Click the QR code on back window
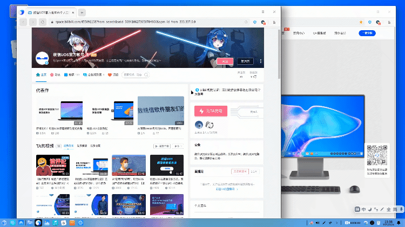405x227 pixels. click(x=377, y=155)
